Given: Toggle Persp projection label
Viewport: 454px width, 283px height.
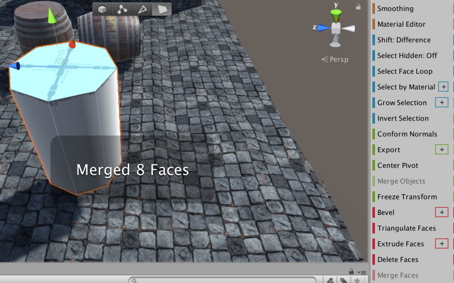Looking at the screenshot, I should coord(335,59).
